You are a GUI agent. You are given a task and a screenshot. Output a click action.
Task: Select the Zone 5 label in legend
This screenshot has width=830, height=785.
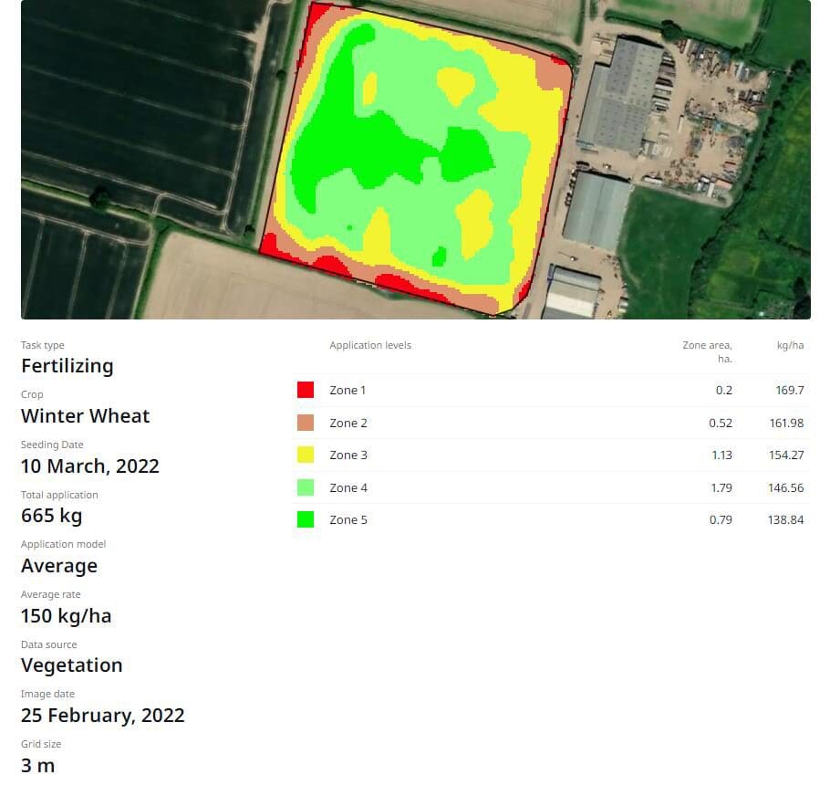(x=348, y=519)
